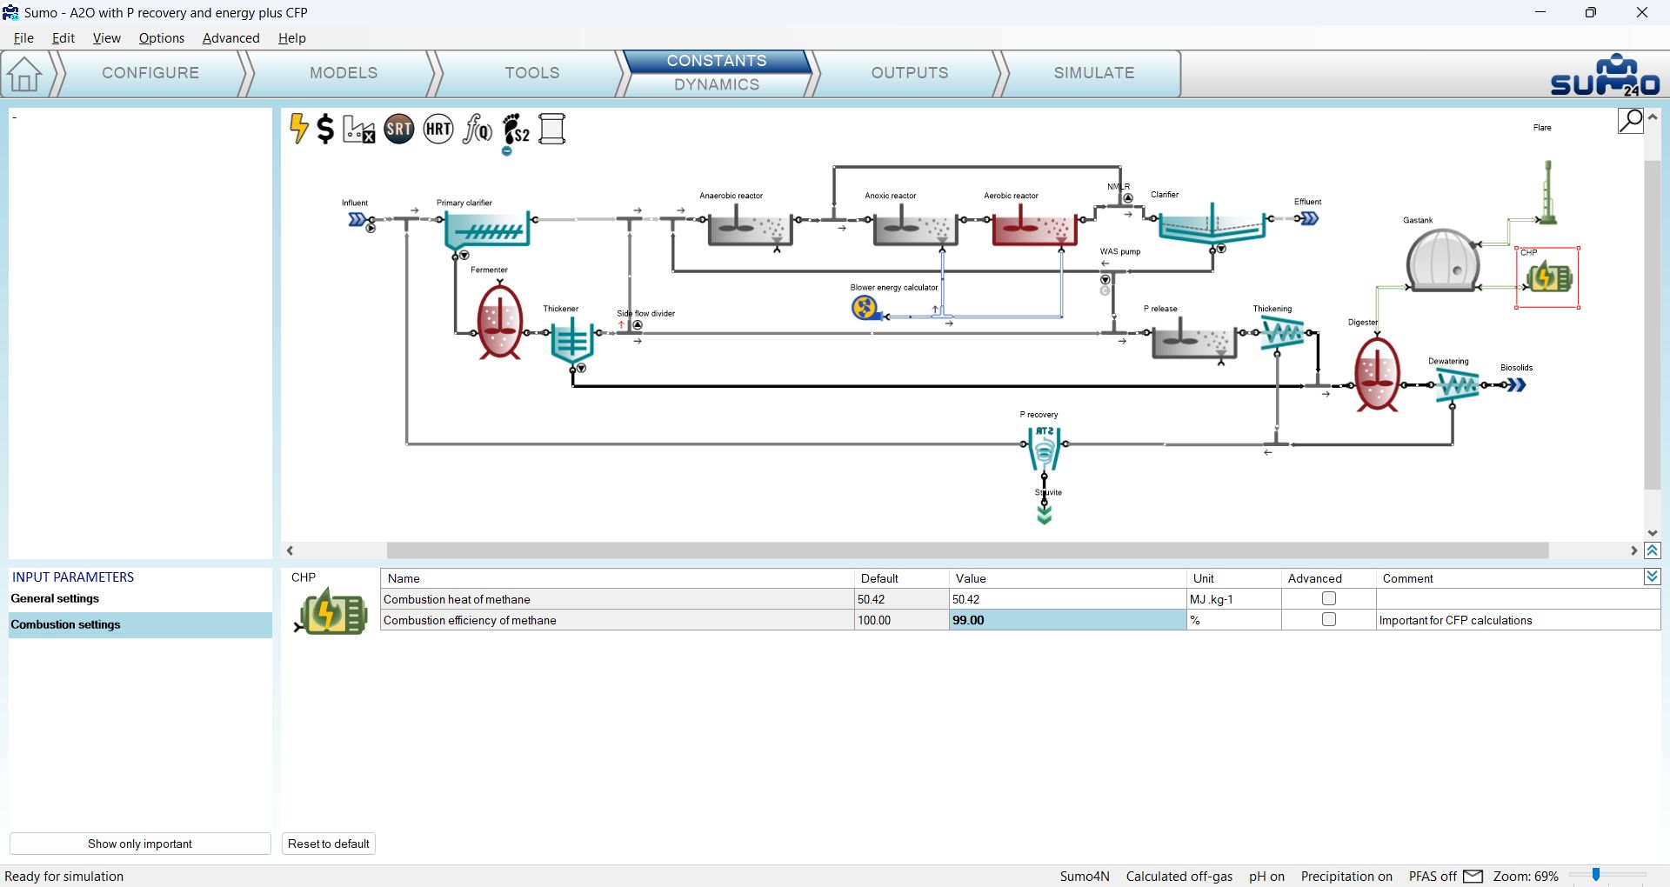Switch to the OUTPUTS tab

[910, 73]
